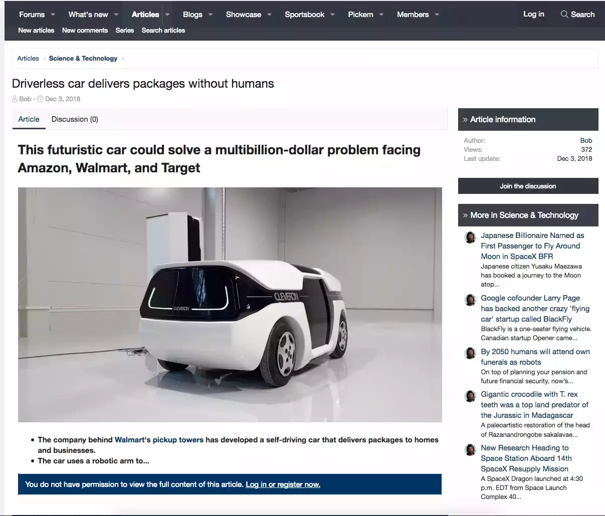Open Search articles sub-link
Screen dimensions: 605x516
tap(163, 30)
